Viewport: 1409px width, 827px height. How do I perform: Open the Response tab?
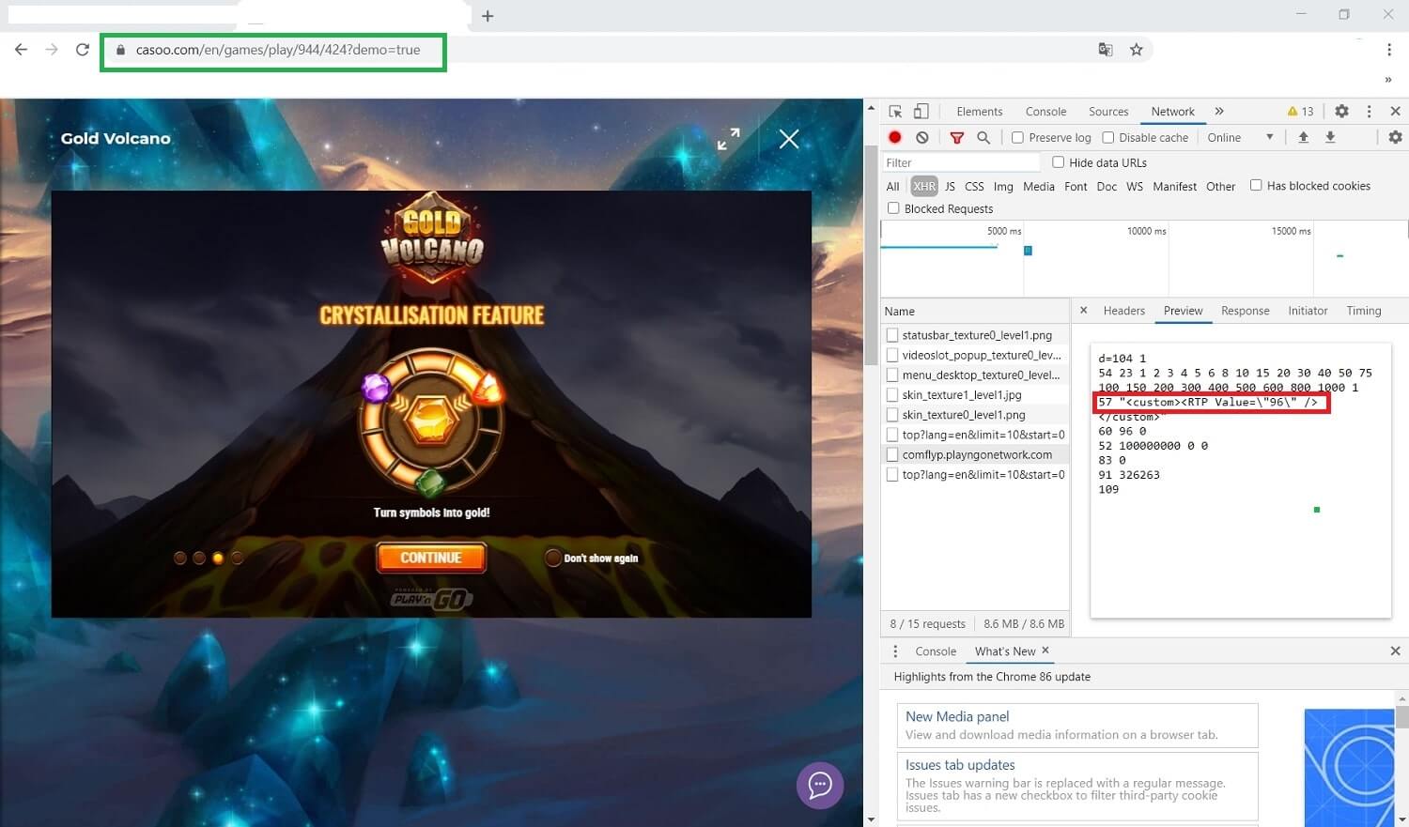(x=1246, y=311)
